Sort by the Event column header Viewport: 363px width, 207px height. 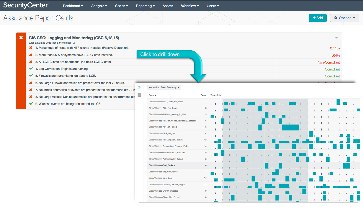pos(152,95)
